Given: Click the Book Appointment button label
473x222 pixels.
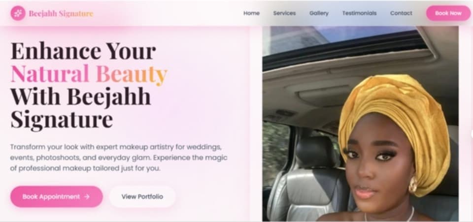Looking at the screenshot, I should pyautogui.click(x=51, y=197).
